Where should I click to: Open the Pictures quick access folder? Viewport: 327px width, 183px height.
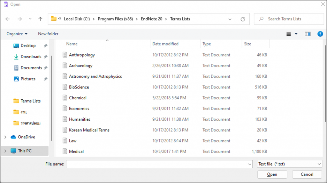pyautogui.click(x=28, y=79)
